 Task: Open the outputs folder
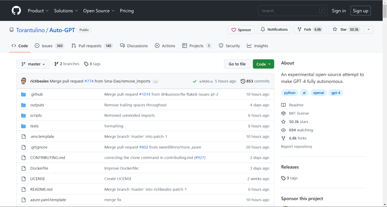coord(37,105)
